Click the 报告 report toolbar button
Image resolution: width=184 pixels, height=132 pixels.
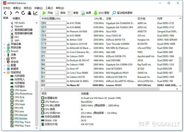(60, 13)
